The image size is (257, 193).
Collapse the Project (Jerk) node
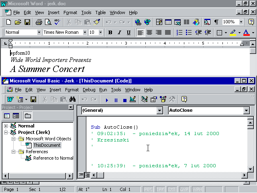tap(6, 132)
